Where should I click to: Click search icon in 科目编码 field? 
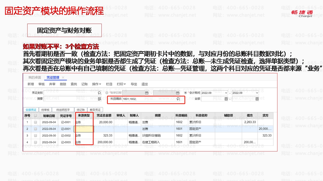(x=178, y=99)
